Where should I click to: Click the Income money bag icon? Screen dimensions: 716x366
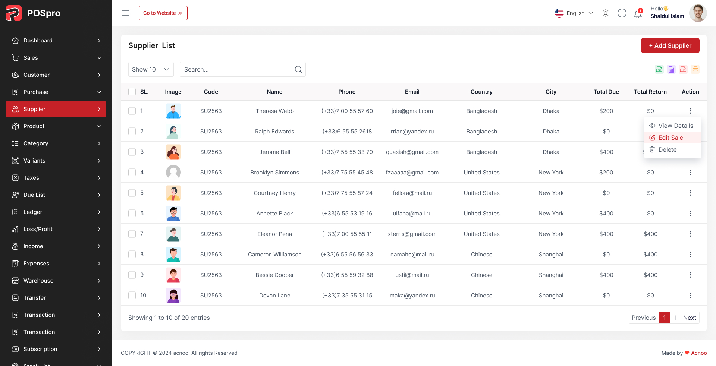pos(15,246)
